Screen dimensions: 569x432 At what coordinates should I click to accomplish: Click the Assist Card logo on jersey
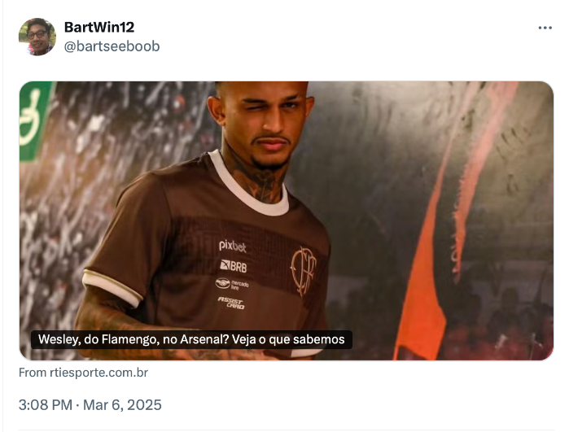coord(231,303)
